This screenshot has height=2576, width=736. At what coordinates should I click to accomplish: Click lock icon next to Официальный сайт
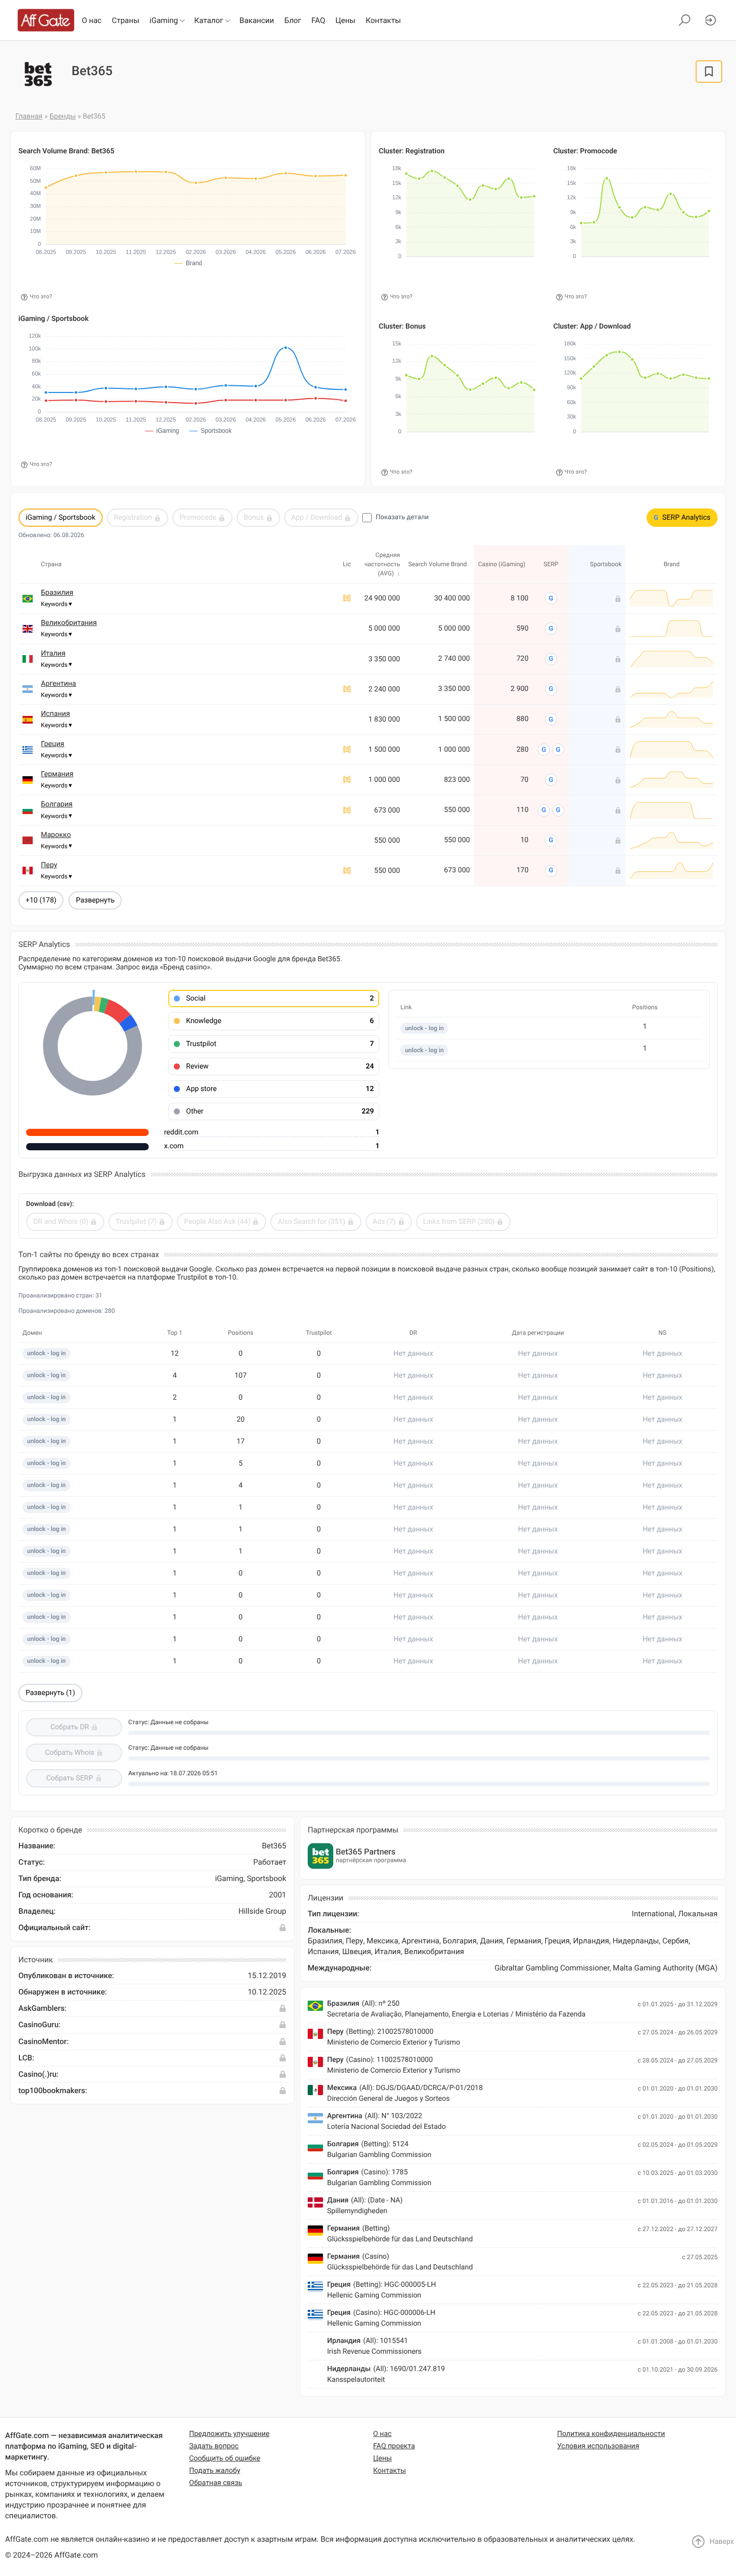pyautogui.click(x=282, y=1927)
